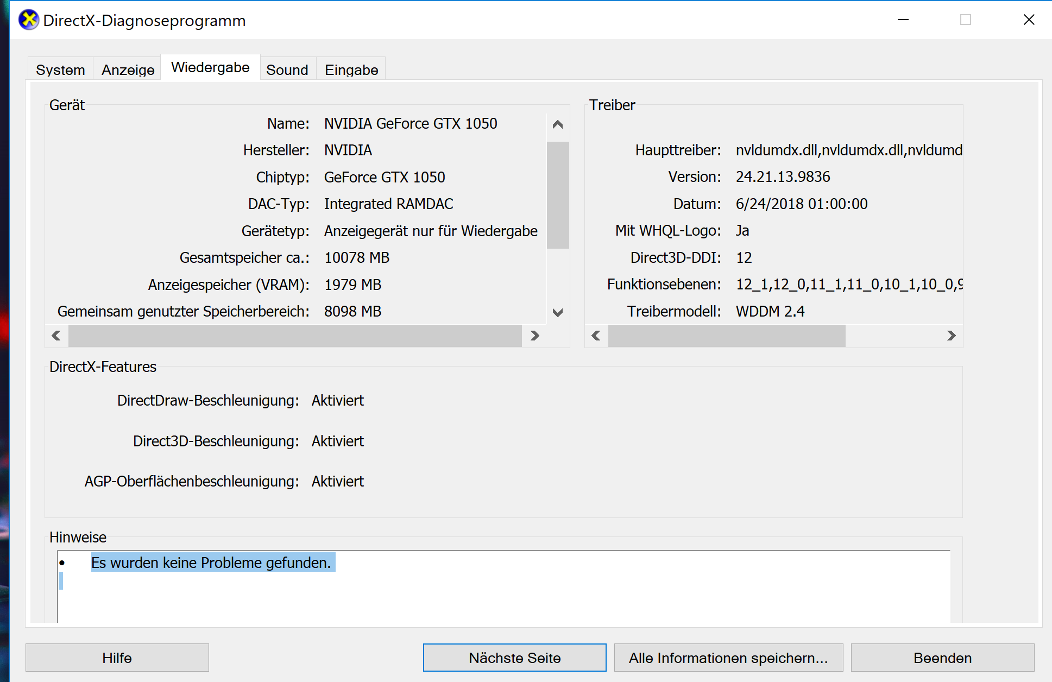Minimize the DirectX-Diagnoseprogramm window
Viewport: 1052px width, 682px height.
(903, 20)
